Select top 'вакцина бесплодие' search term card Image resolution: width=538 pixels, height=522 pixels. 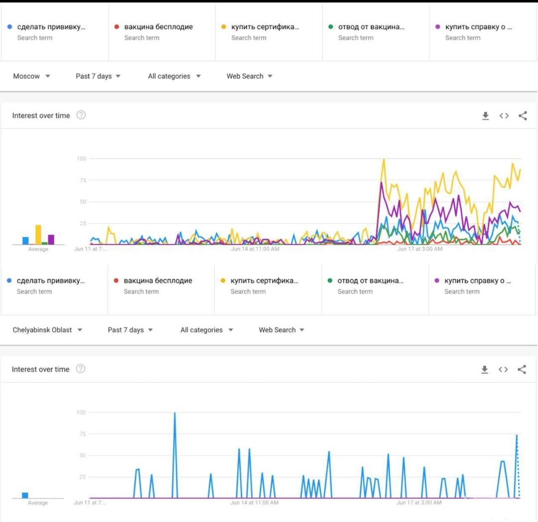coord(158,32)
